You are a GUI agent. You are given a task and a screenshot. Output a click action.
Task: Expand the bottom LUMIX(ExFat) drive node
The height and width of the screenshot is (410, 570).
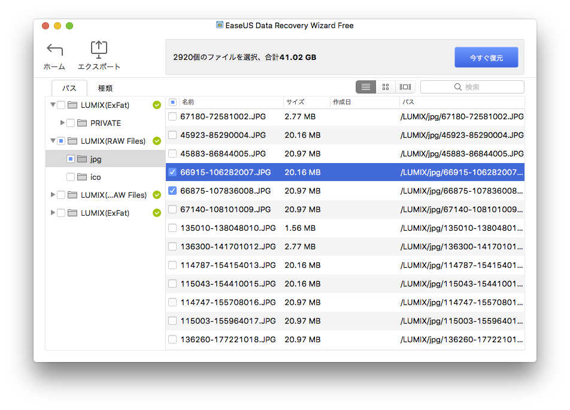53,213
